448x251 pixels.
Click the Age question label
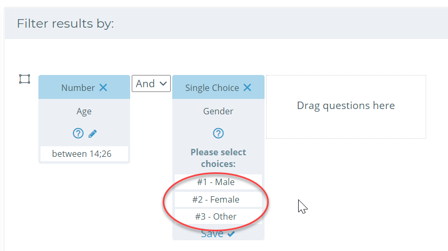pyautogui.click(x=84, y=111)
